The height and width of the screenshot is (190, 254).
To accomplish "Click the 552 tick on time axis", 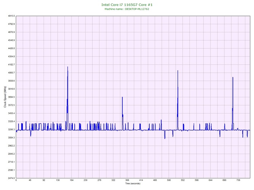I will pyautogui.click(x=183, y=180).
